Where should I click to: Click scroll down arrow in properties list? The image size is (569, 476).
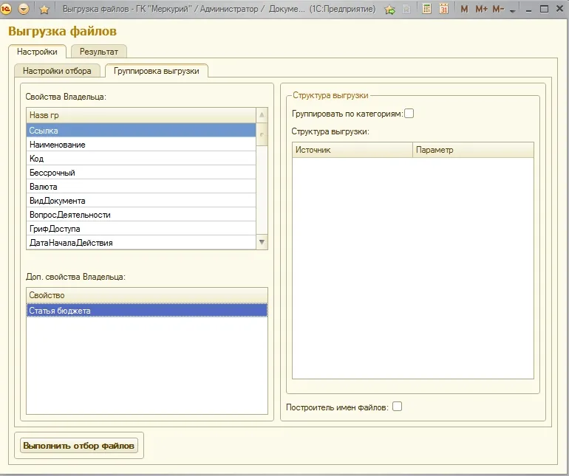[x=262, y=242]
